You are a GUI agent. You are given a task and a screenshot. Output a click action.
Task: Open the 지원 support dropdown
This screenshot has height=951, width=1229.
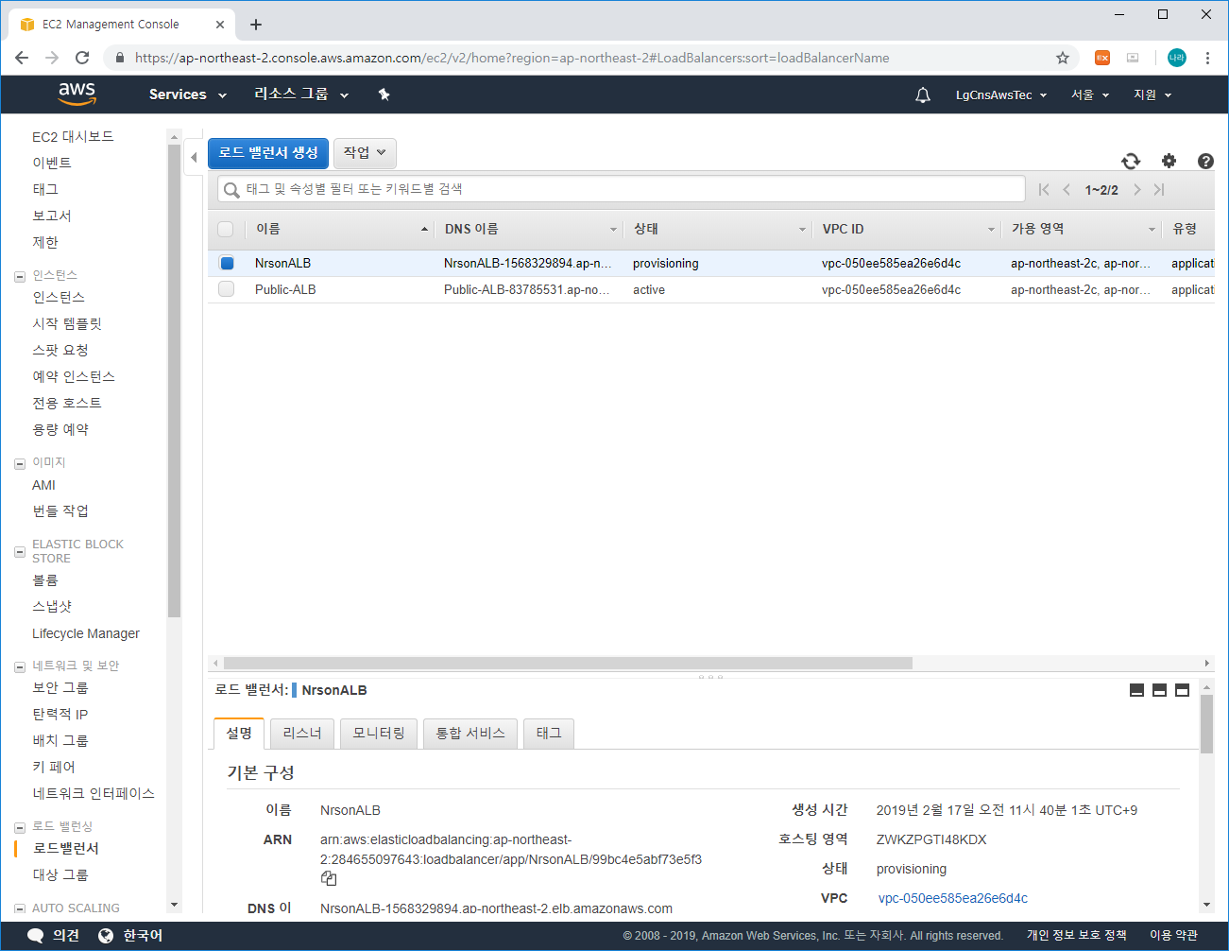[x=1152, y=95]
